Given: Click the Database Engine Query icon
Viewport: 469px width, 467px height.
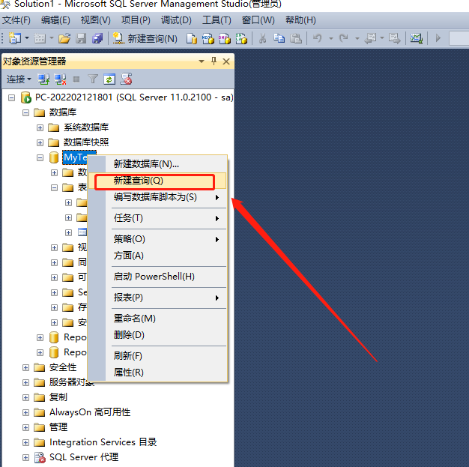Looking at the screenshot, I should [192, 38].
